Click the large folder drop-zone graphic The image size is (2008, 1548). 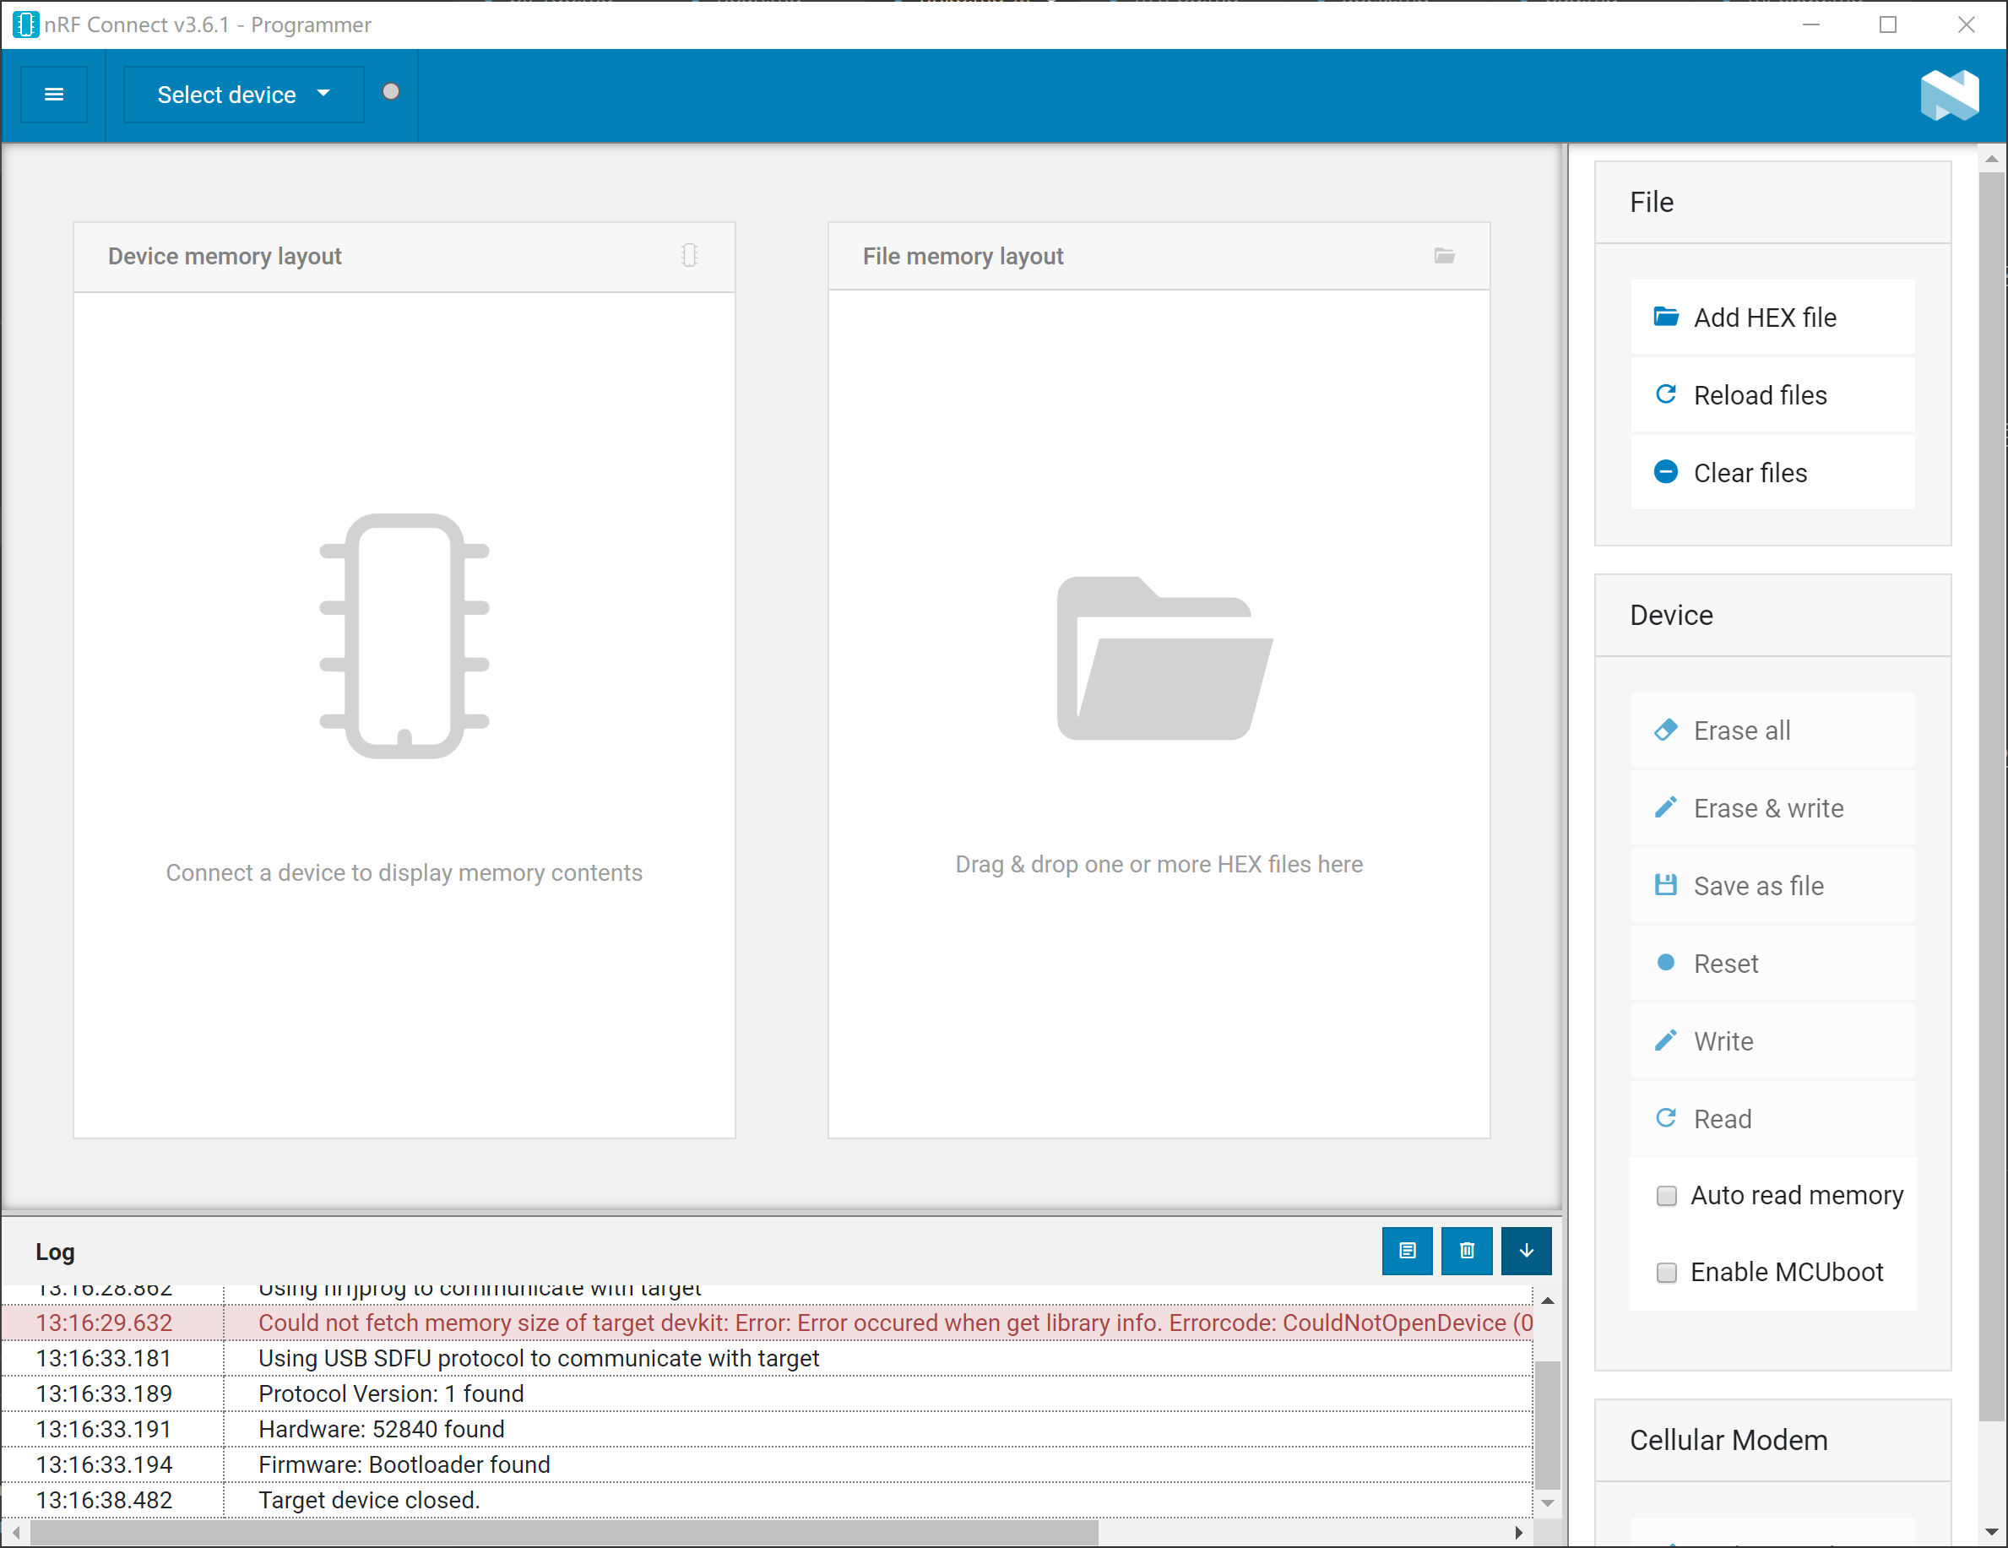pyautogui.click(x=1164, y=659)
